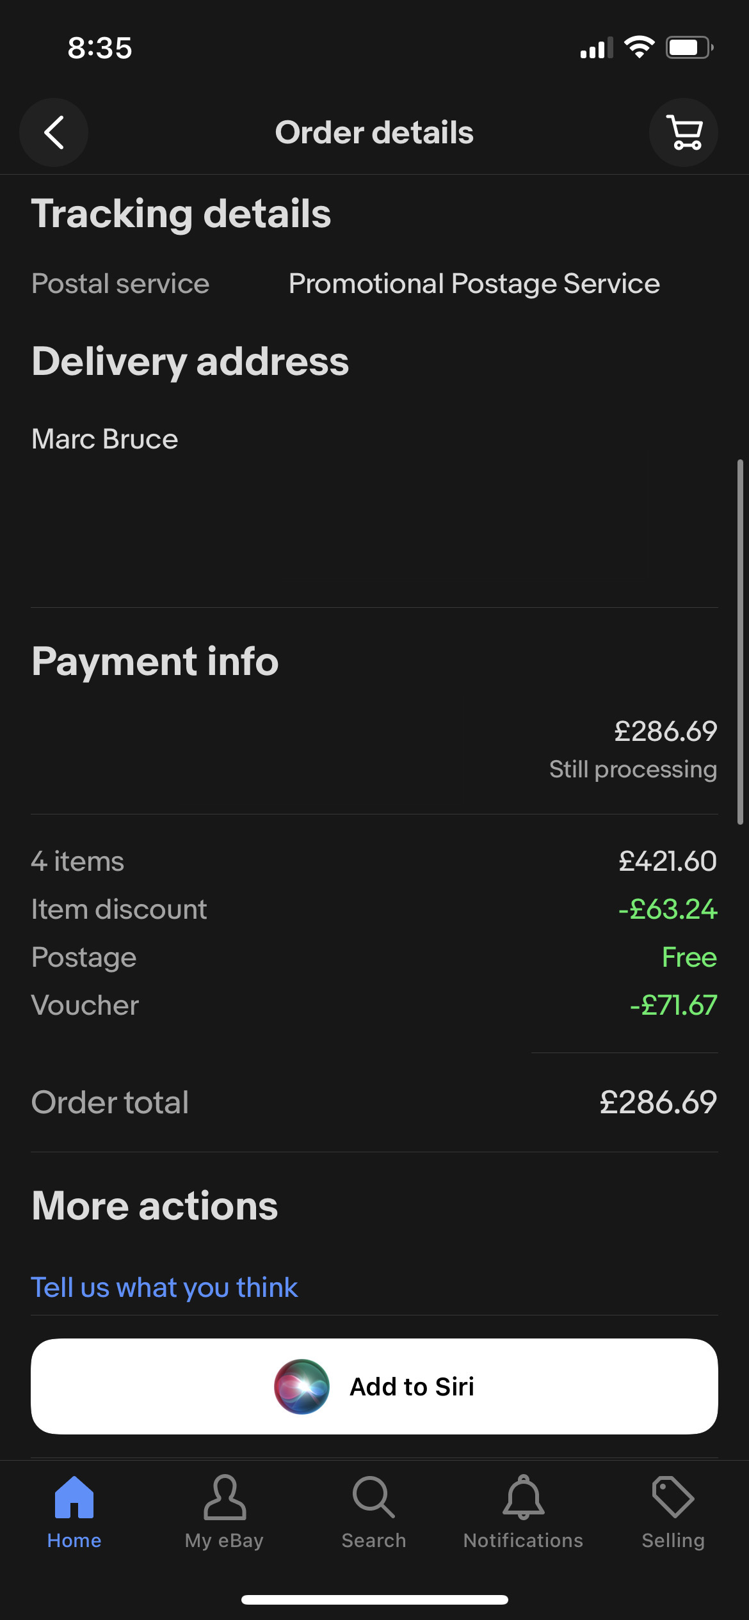Tap the Home house icon

74,1497
